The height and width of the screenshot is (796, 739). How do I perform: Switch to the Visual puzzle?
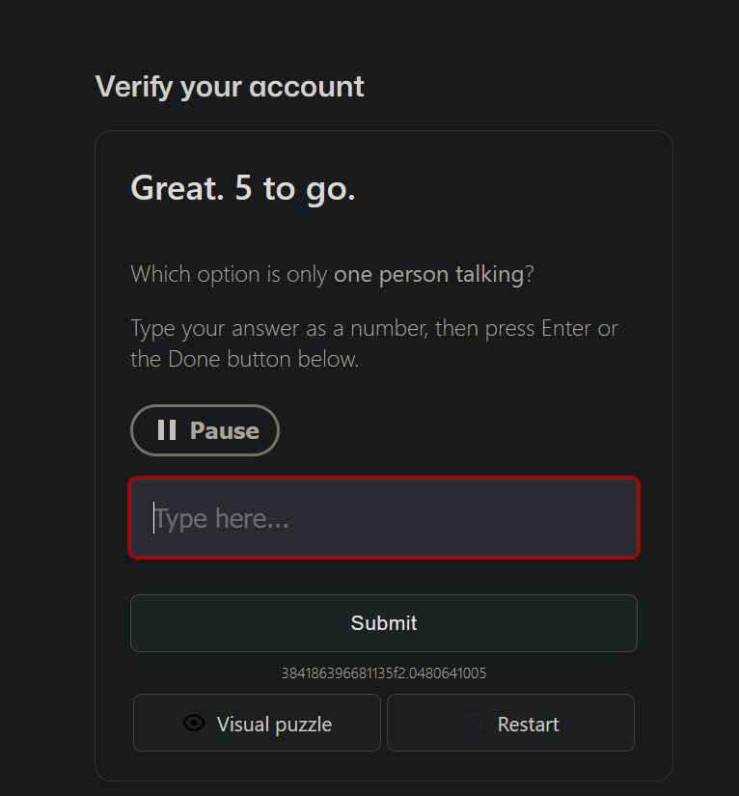pos(257,723)
